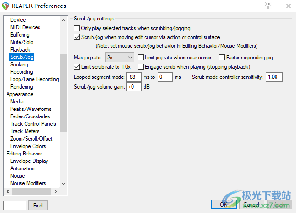The image size is (296, 213).
Task: Click the category list scroll up arrow
Action: pos(64,19)
